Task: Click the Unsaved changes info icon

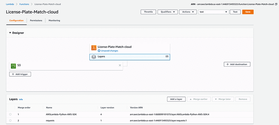Action: coord(99,51)
